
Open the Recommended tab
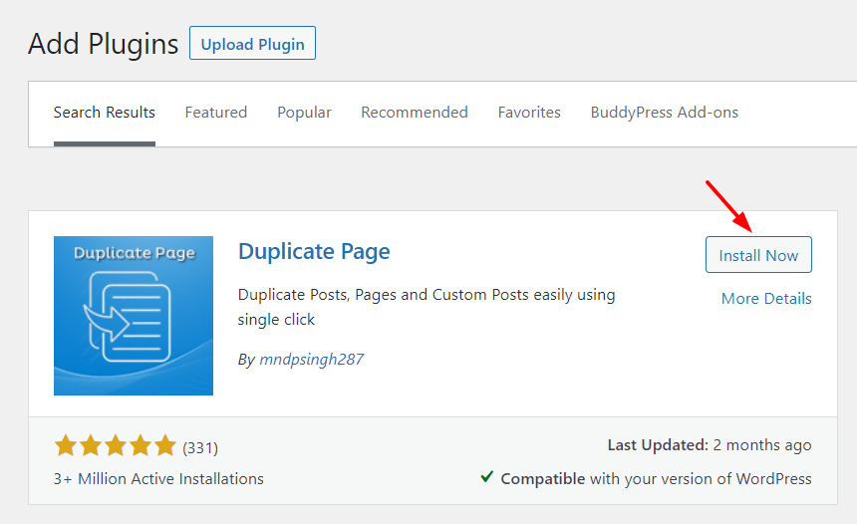coord(415,112)
